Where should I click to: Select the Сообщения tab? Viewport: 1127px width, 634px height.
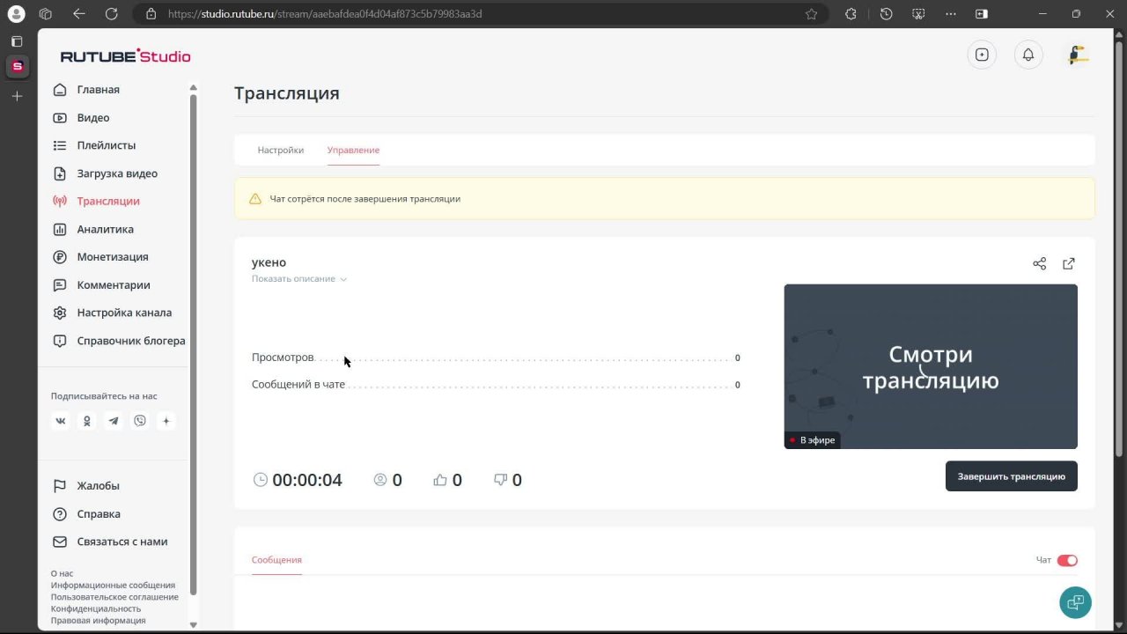276,560
